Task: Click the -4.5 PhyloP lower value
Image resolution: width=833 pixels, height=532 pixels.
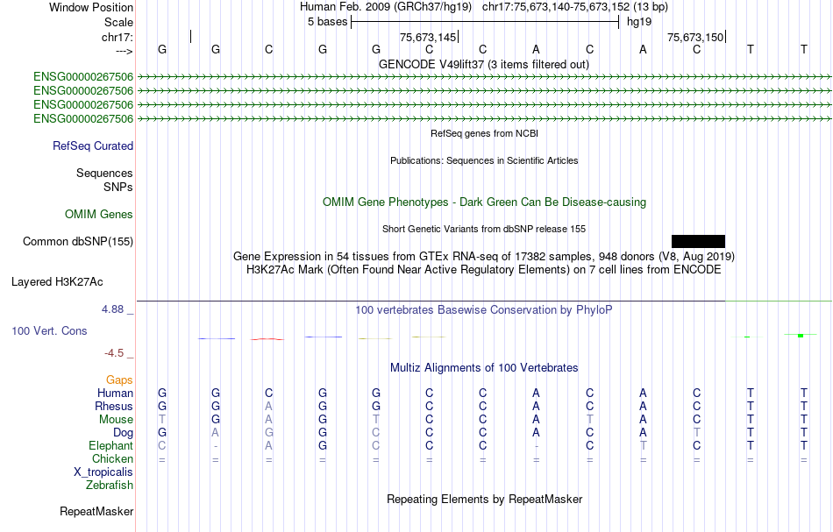Action: [114, 353]
